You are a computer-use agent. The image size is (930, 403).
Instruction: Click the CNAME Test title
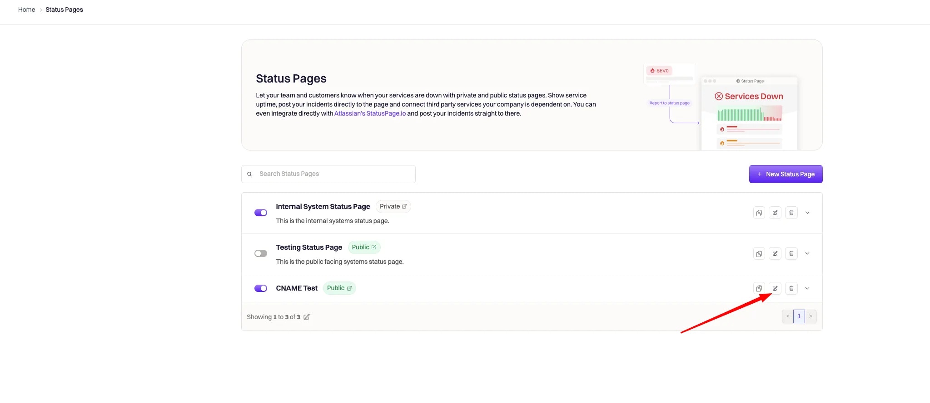coord(297,288)
